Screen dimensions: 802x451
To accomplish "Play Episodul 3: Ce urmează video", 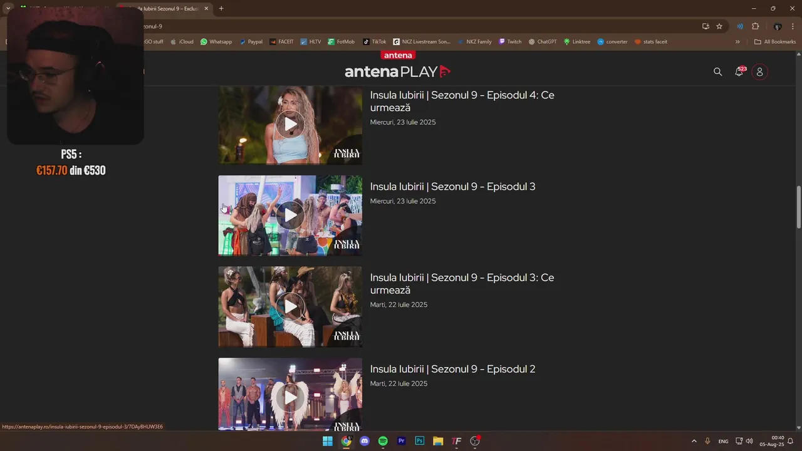I will tap(290, 307).
